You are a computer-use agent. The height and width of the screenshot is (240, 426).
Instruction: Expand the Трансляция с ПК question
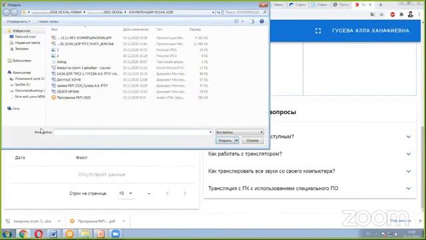(x=408, y=188)
